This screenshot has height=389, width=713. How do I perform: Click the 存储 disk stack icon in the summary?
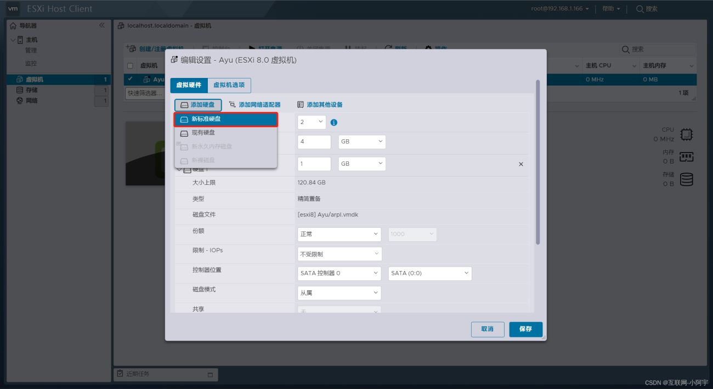point(686,179)
